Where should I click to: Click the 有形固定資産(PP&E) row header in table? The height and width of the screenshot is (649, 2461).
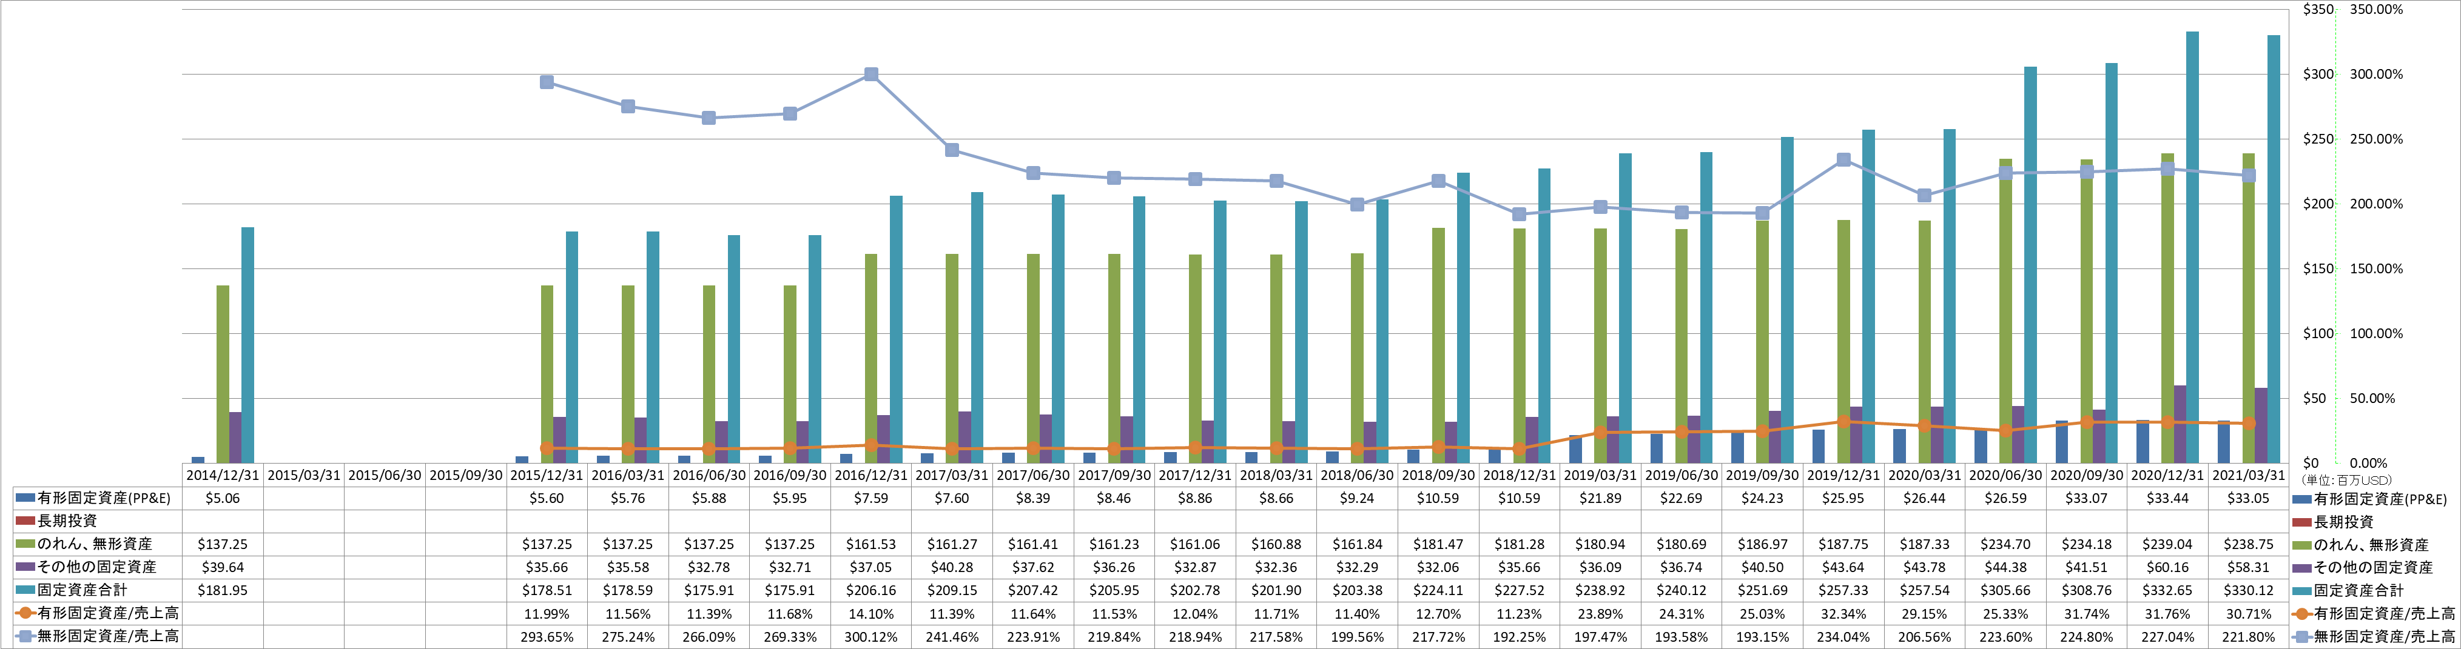click(x=104, y=498)
